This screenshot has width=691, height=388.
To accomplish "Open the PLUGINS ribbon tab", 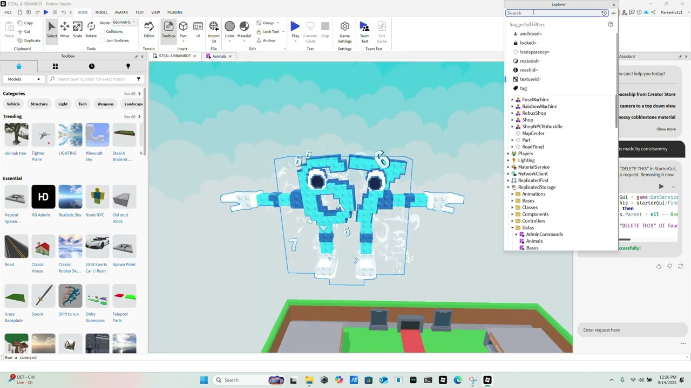I will point(175,12).
